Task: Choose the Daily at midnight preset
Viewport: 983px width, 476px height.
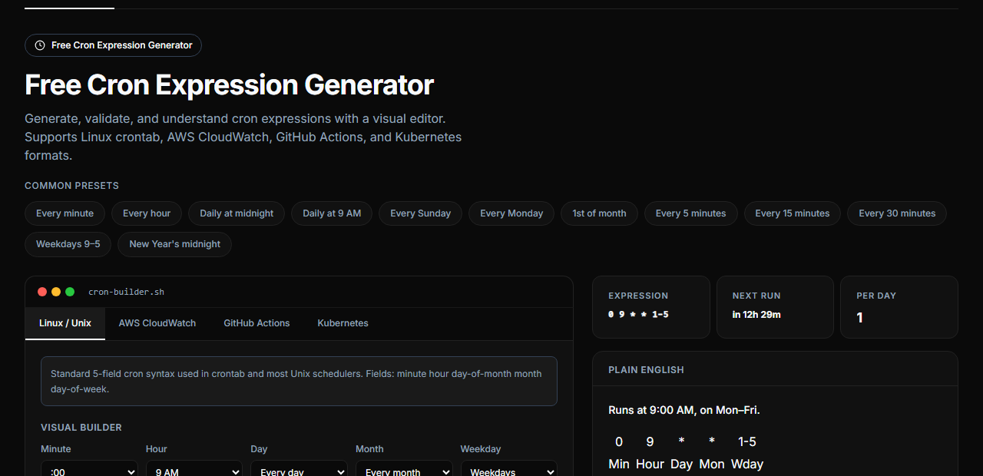Action: [237, 213]
